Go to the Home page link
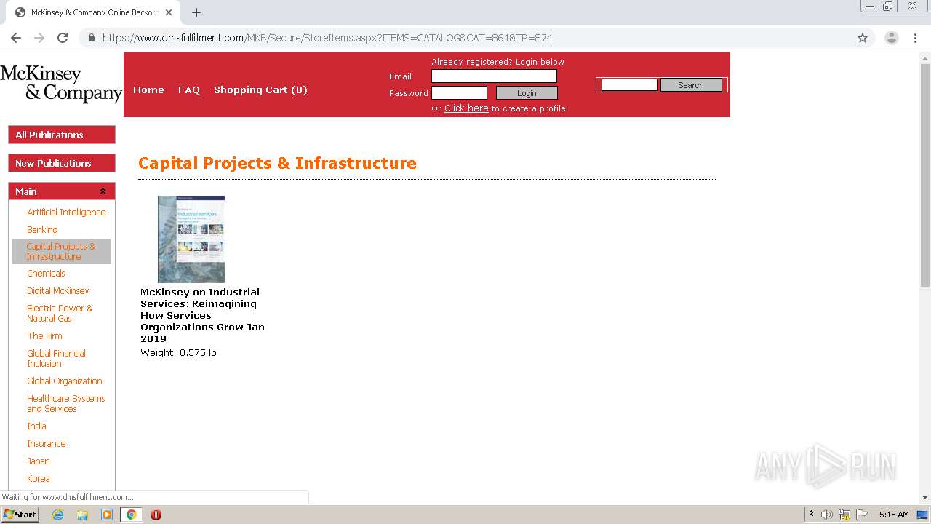 (x=148, y=90)
